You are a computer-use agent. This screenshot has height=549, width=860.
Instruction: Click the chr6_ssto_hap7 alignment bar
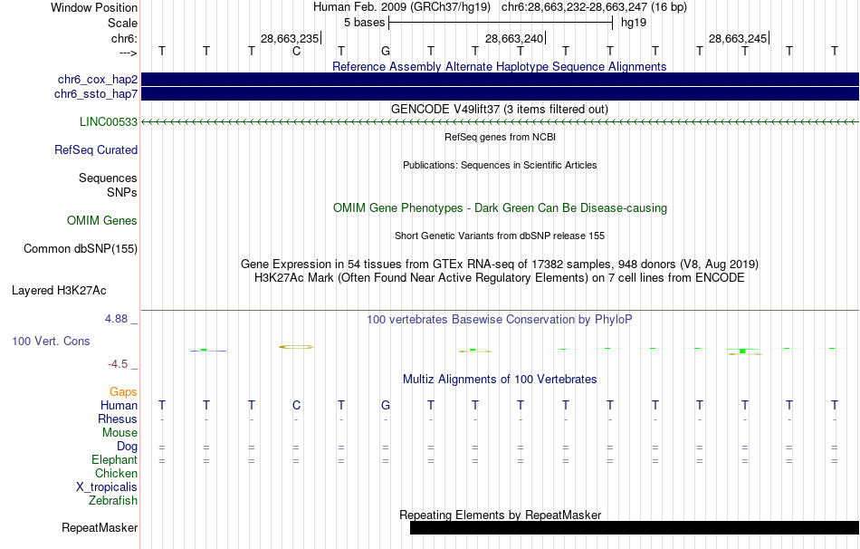501,94
